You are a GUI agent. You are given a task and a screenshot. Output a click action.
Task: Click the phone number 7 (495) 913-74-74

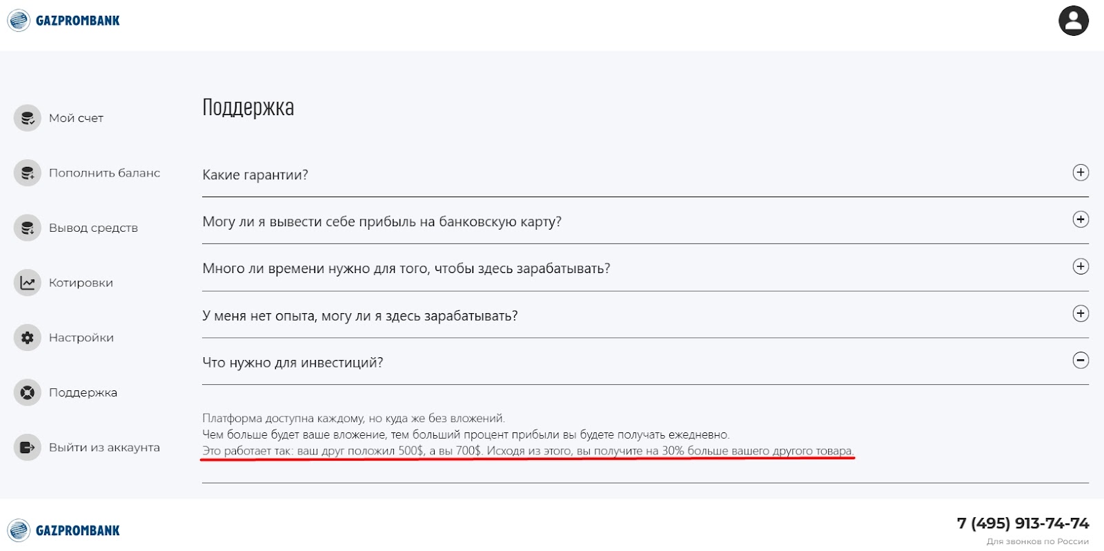coord(1023,523)
